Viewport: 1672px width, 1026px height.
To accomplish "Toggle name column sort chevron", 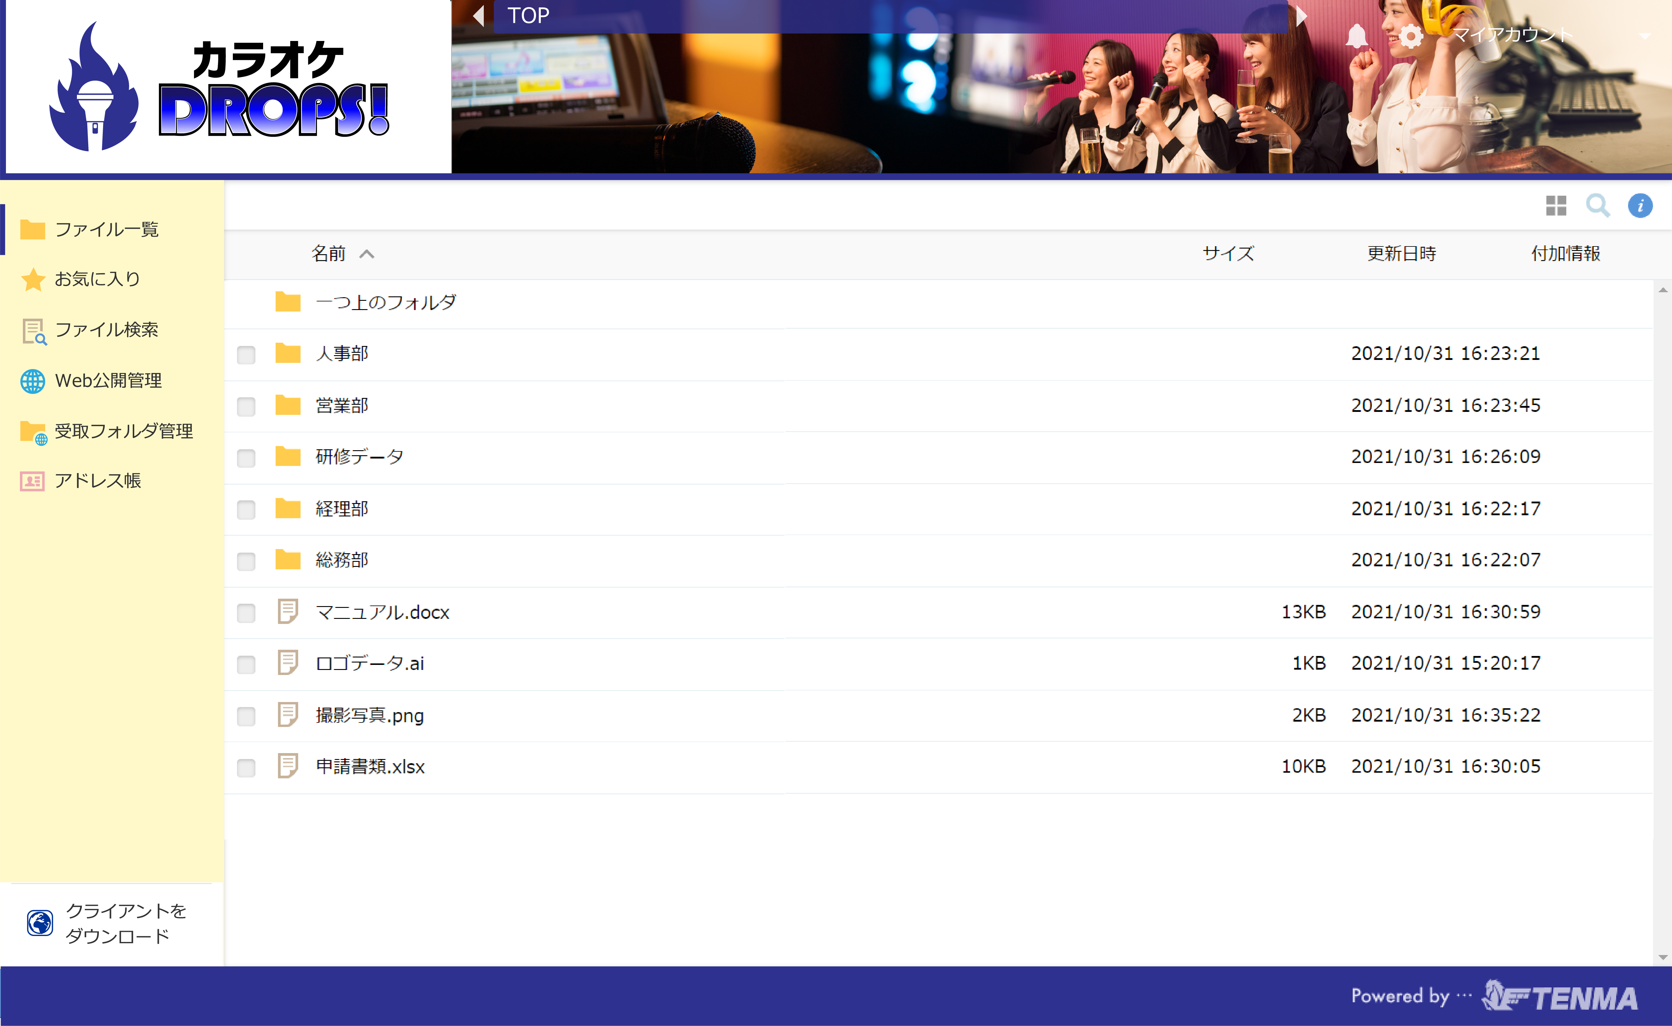I will click(x=366, y=254).
